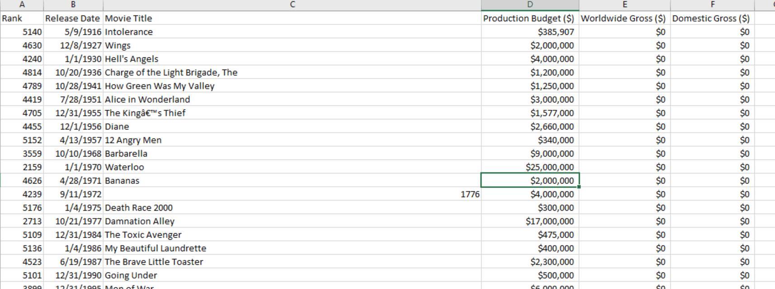Screen dimensions: 775x289
Task: Select column A header
Action: [22, 5]
